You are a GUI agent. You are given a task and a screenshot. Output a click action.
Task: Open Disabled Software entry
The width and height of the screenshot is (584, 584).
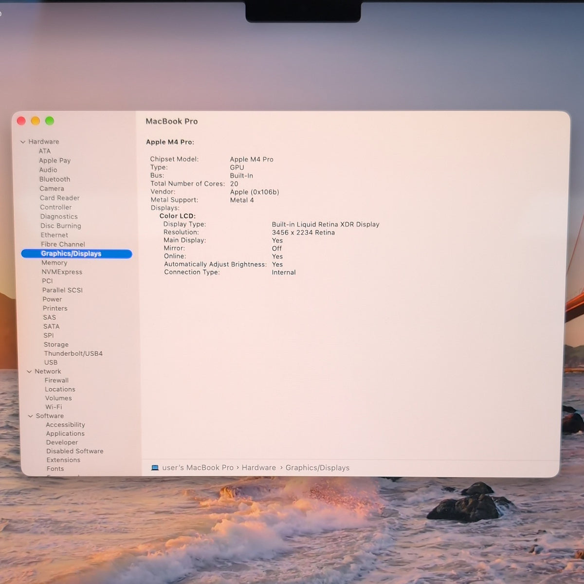[75, 451]
